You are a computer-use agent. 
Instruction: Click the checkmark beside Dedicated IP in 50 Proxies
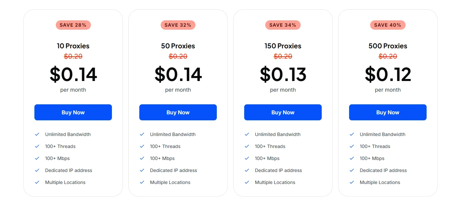142,170
